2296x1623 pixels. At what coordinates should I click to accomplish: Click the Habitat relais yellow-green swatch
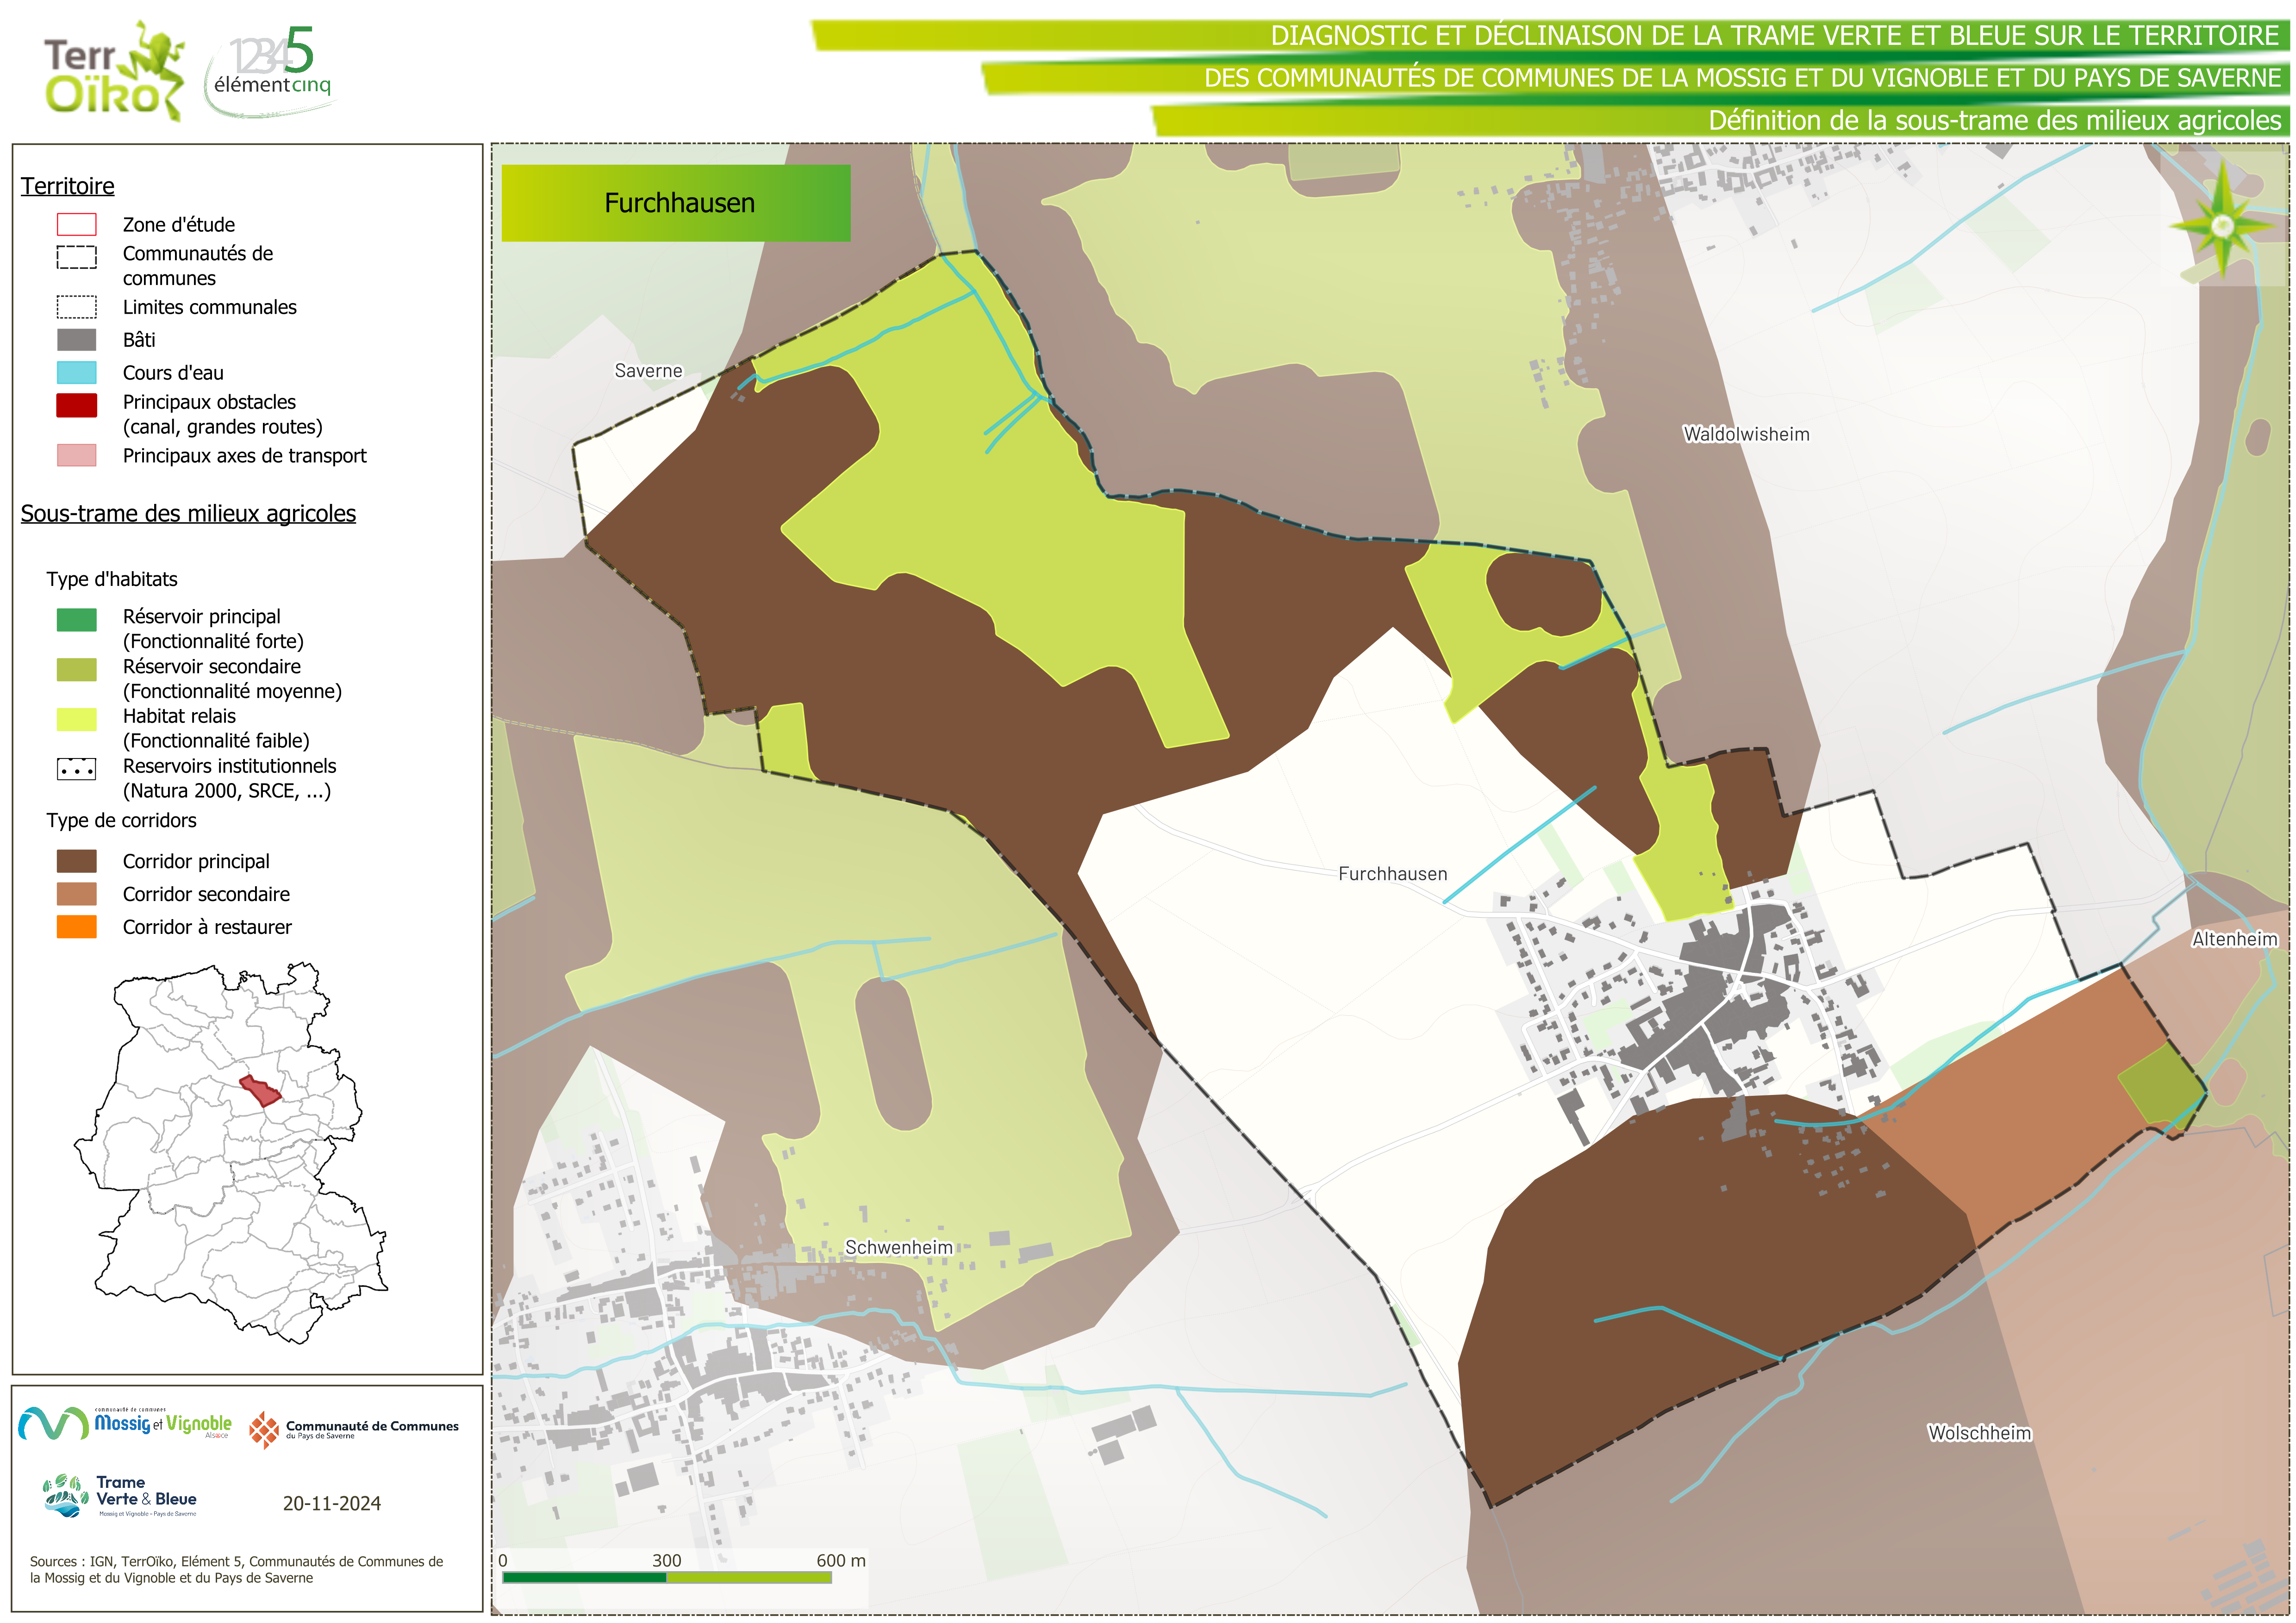(77, 719)
